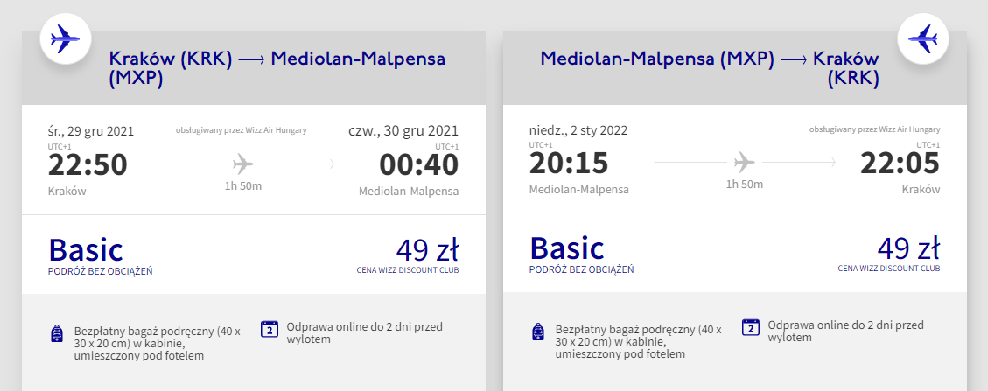The width and height of the screenshot is (988, 391).
Task: Click the return date niedz., 2 sty 2022
Action: (578, 131)
